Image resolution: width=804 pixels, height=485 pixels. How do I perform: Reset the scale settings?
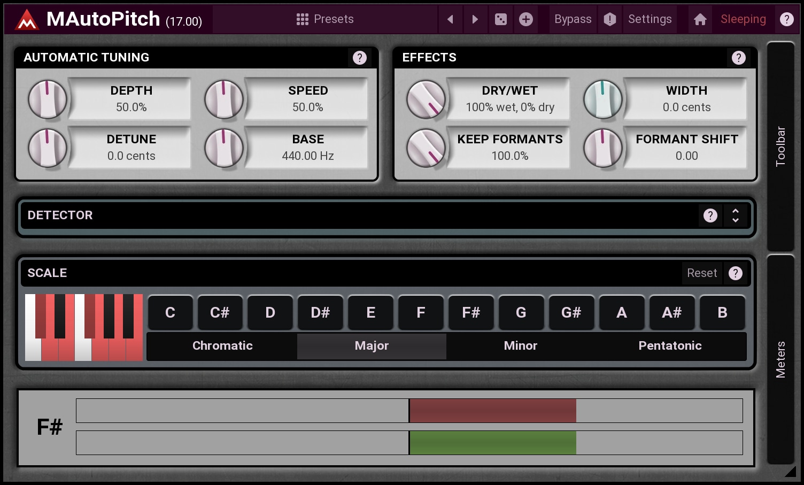coord(701,273)
